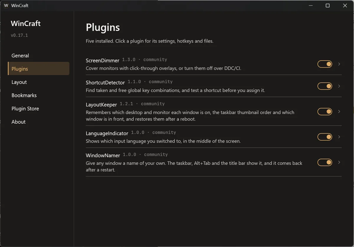Disable the ScreenDimmer plugin toggle
The width and height of the screenshot is (354, 247).
coord(325,64)
